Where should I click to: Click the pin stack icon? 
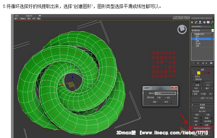[193, 63]
